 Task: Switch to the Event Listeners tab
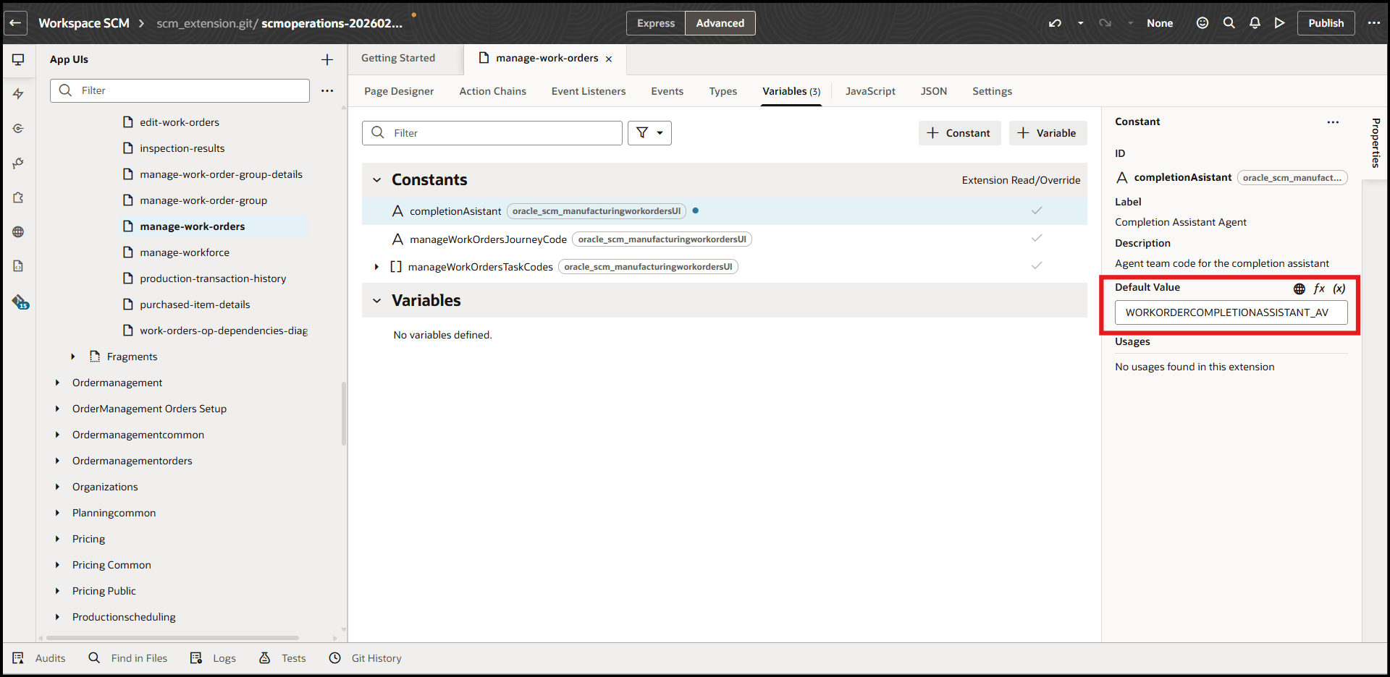[589, 91]
